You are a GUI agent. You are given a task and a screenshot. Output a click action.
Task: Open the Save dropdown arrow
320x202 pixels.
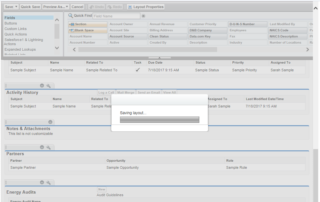[16, 7]
